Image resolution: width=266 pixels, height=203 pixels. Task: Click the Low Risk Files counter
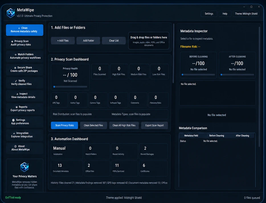tap(159, 71)
